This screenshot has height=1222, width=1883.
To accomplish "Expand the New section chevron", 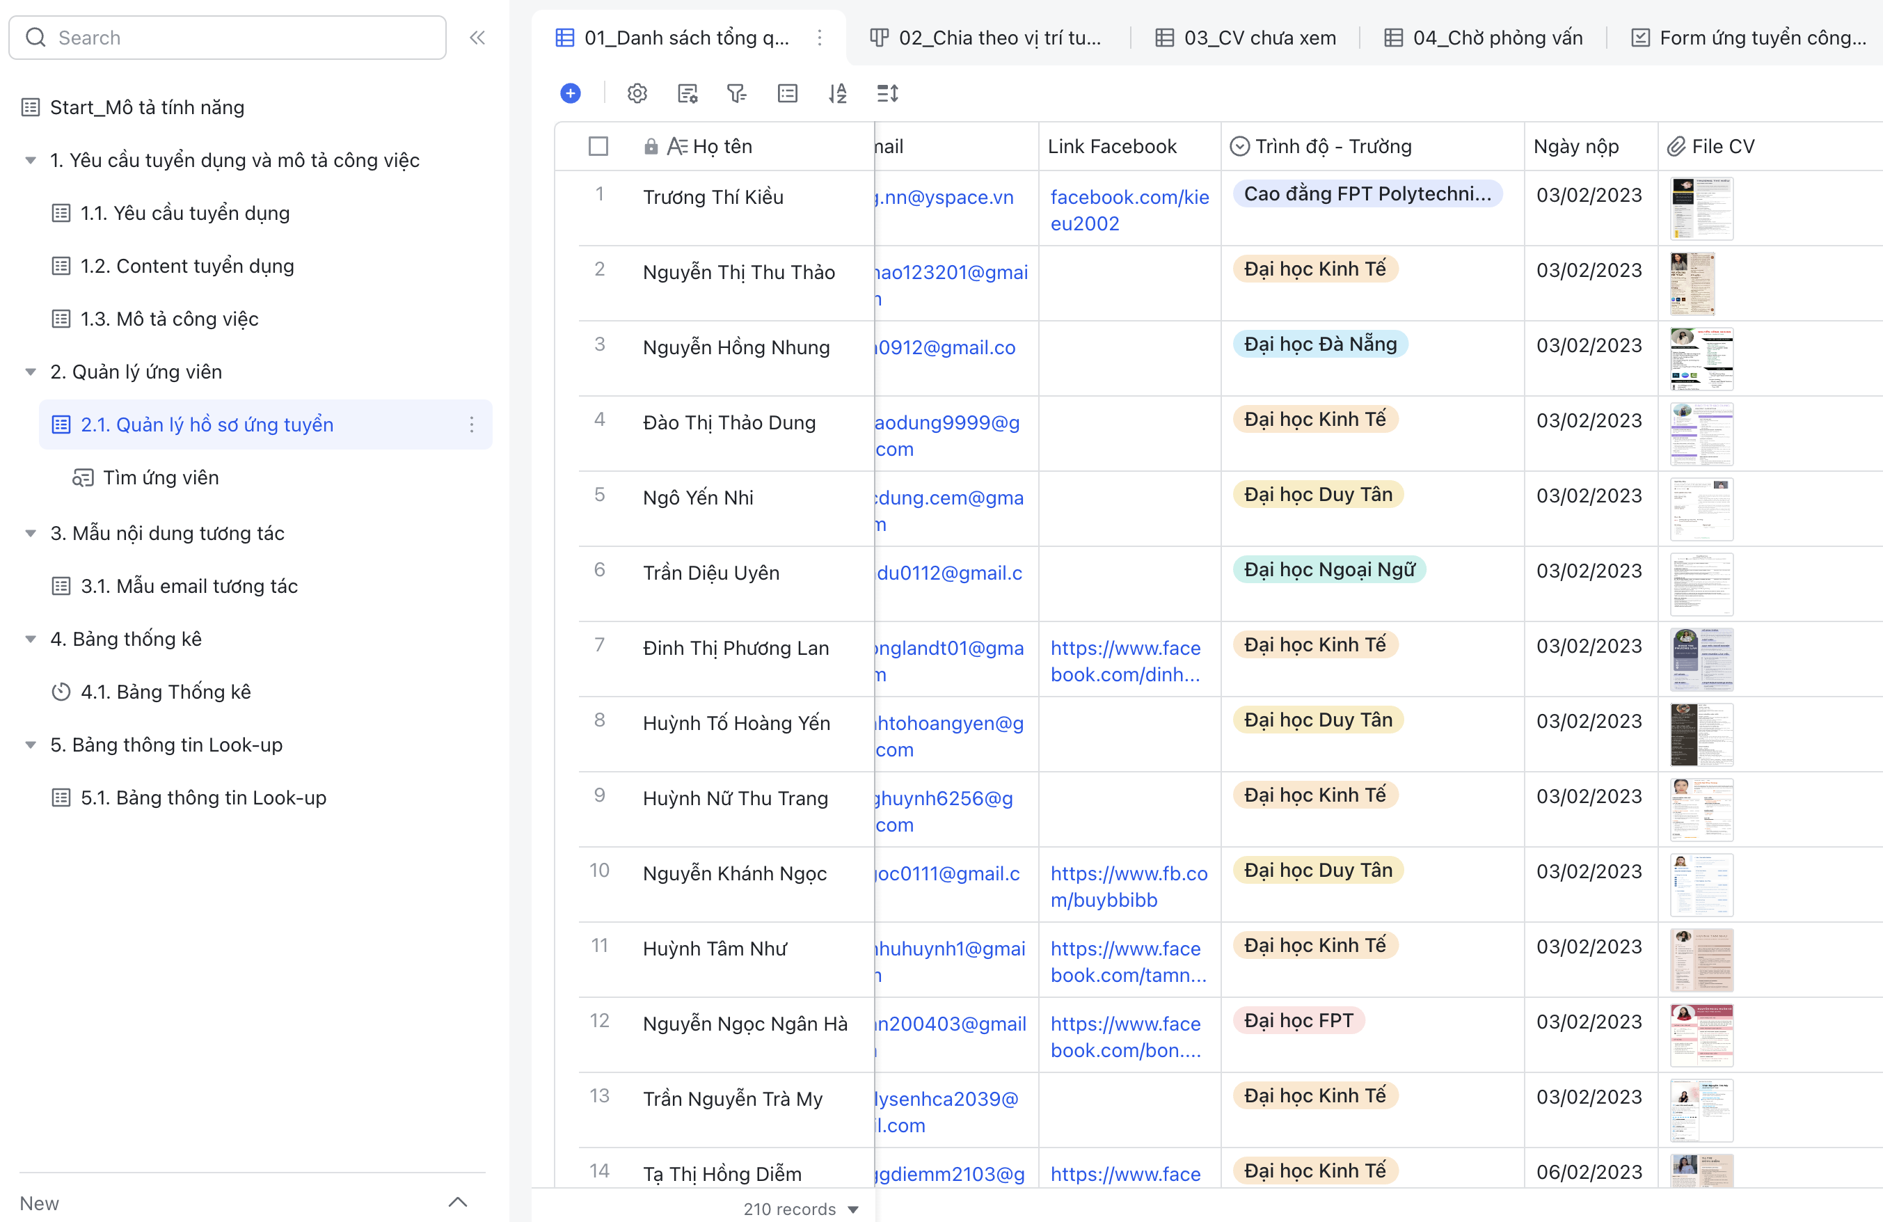I will pos(458,1203).
